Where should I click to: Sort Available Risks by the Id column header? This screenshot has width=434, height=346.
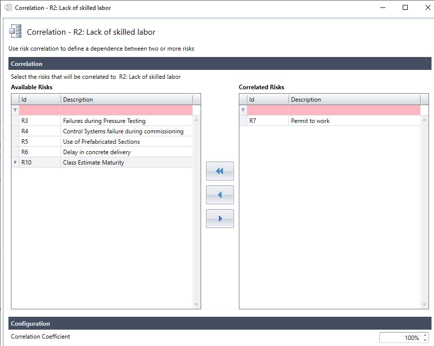point(40,100)
